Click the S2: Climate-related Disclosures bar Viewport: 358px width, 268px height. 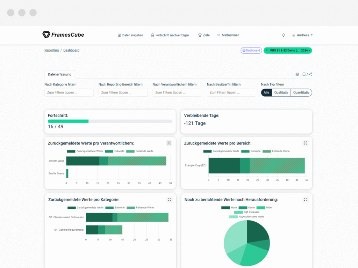(x=127, y=217)
